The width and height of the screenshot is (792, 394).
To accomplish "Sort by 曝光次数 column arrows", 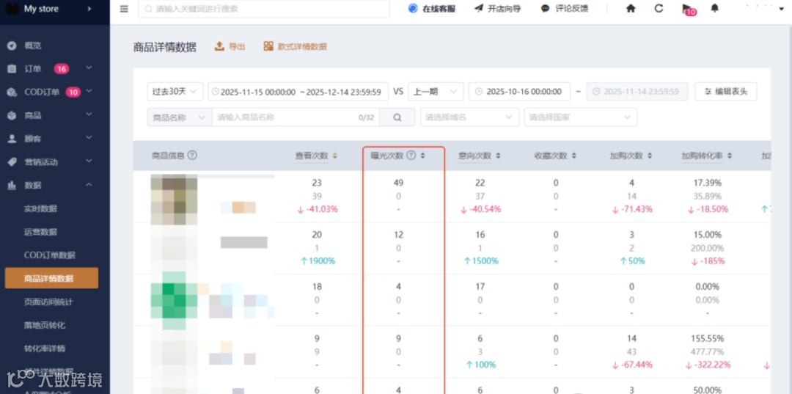I will click(423, 156).
